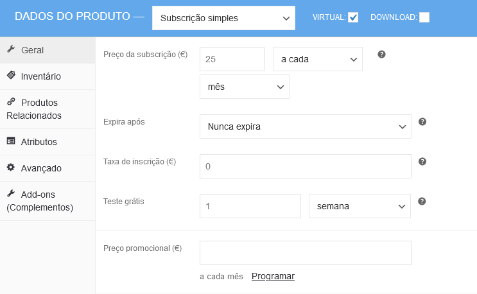Click the link icon beside Produtos Relacionados
This screenshot has height=294, width=477.
pyautogui.click(x=11, y=101)
